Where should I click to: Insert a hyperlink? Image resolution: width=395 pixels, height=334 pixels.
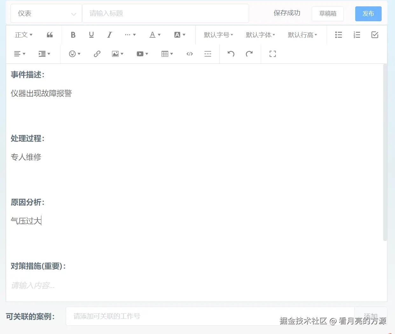pyautogui.click(x=97, y=54)
